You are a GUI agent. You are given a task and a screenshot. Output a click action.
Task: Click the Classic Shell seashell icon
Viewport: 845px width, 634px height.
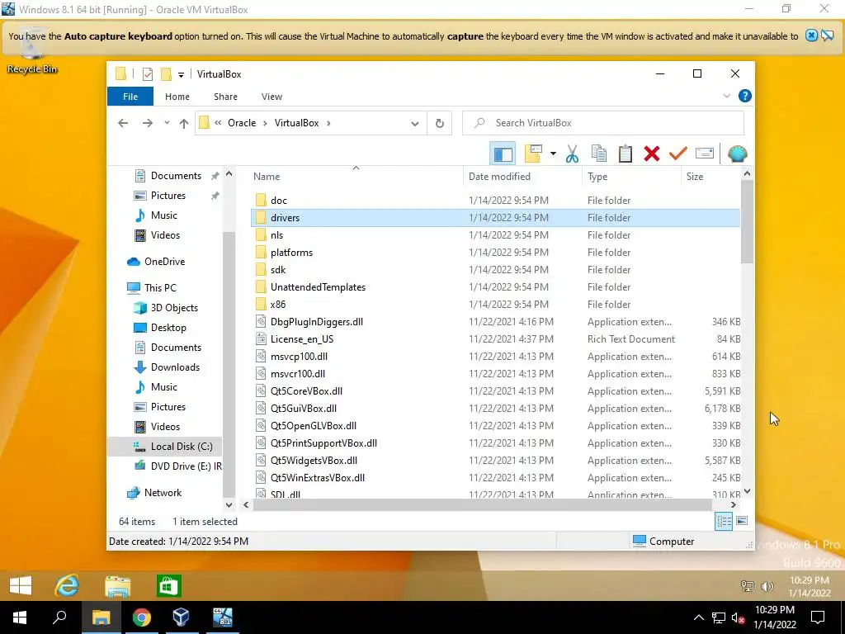(x=737, y=154)
